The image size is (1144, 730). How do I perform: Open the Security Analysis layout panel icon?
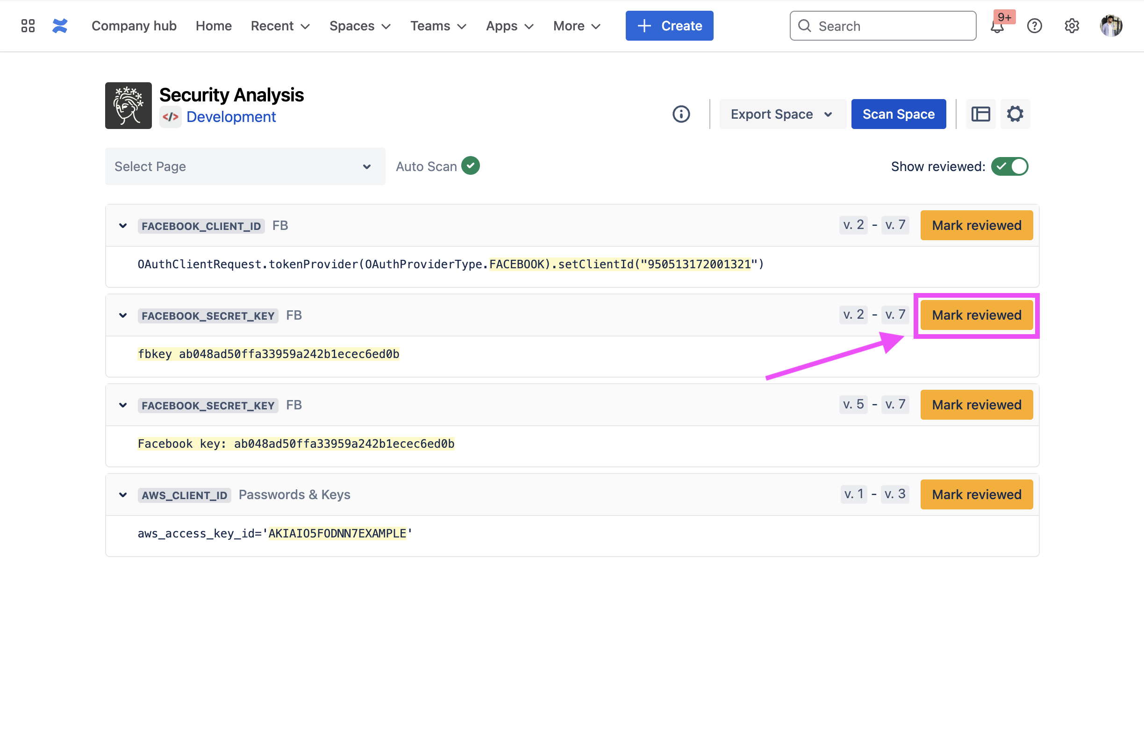pyautogui.click(x=980, y=114)
